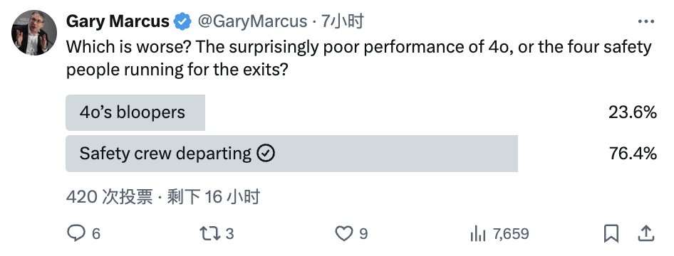Screen dimensions: 674x256
Task: Click the 23.6% poll result
Action: pos(632,112)
